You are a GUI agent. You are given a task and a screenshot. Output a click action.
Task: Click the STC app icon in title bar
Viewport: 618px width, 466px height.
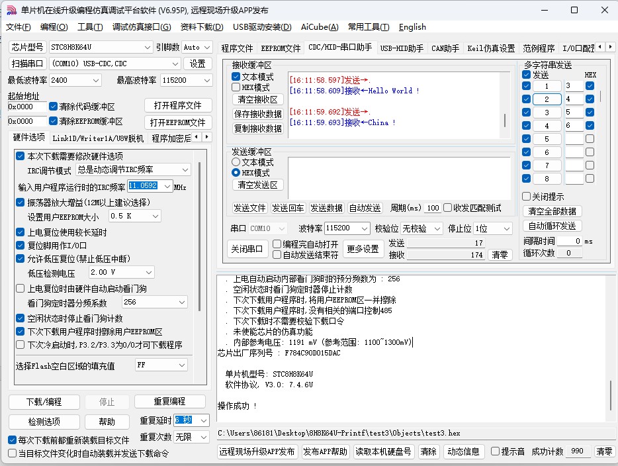pos(11,10)
